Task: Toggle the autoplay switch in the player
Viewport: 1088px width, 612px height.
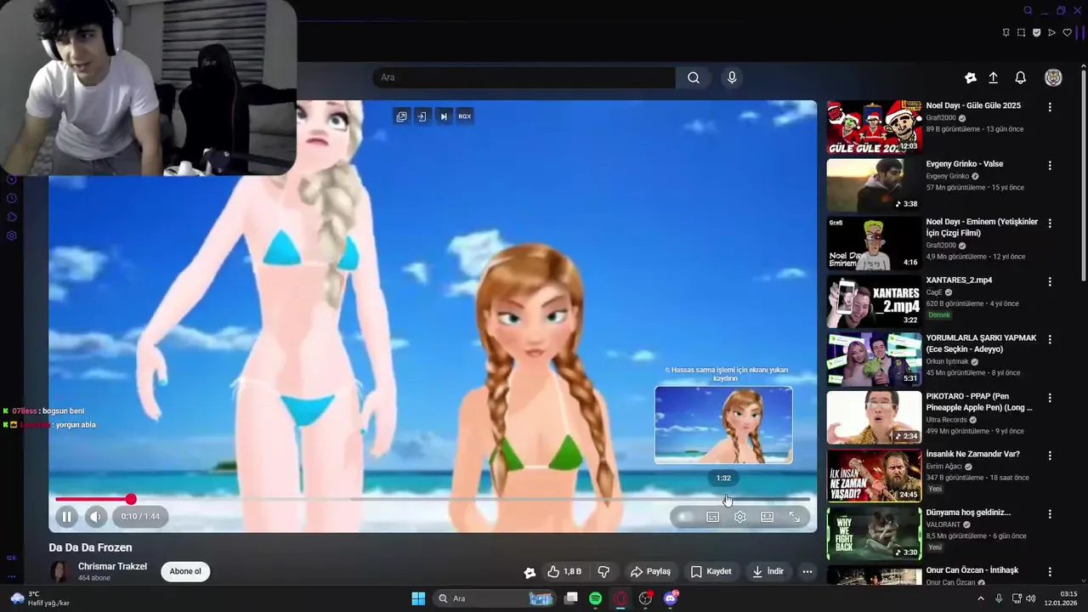Action: (x=685, y=517)
